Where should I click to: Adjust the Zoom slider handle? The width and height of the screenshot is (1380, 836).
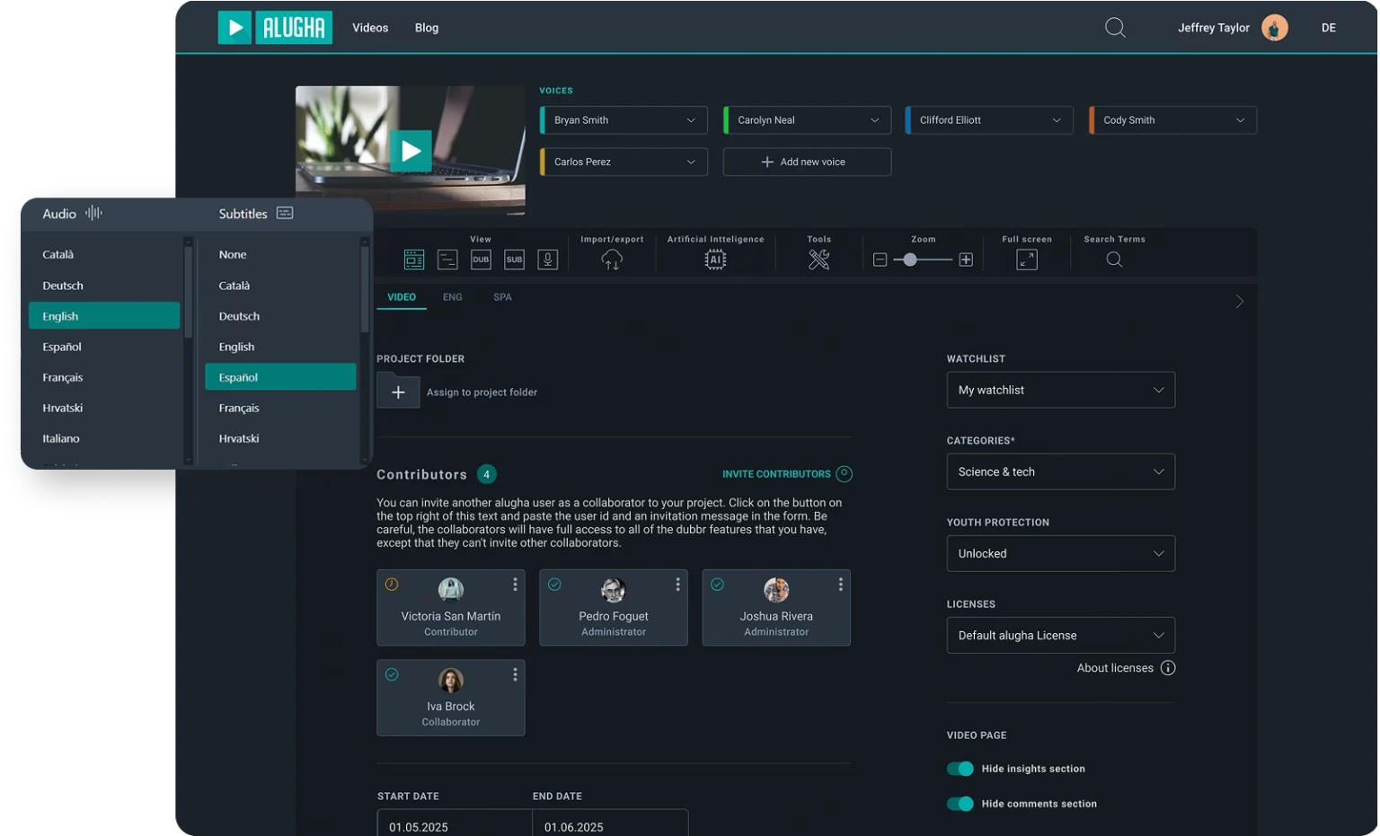click(x=910, y=260)
